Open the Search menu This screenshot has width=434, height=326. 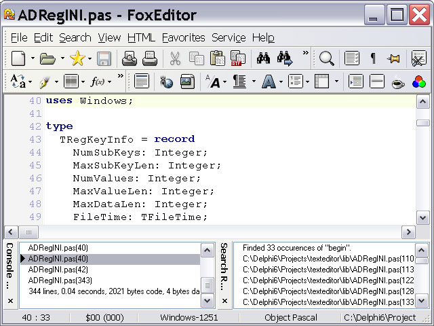tap(75, 37)
